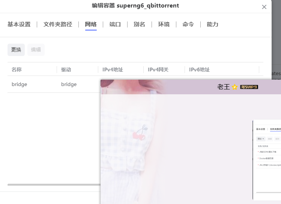
Task: Click the 名称 column header
Action: pyautogui.click(x=17, y=70)
